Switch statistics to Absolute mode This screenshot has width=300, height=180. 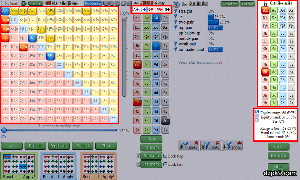click(x=230, y=4)
